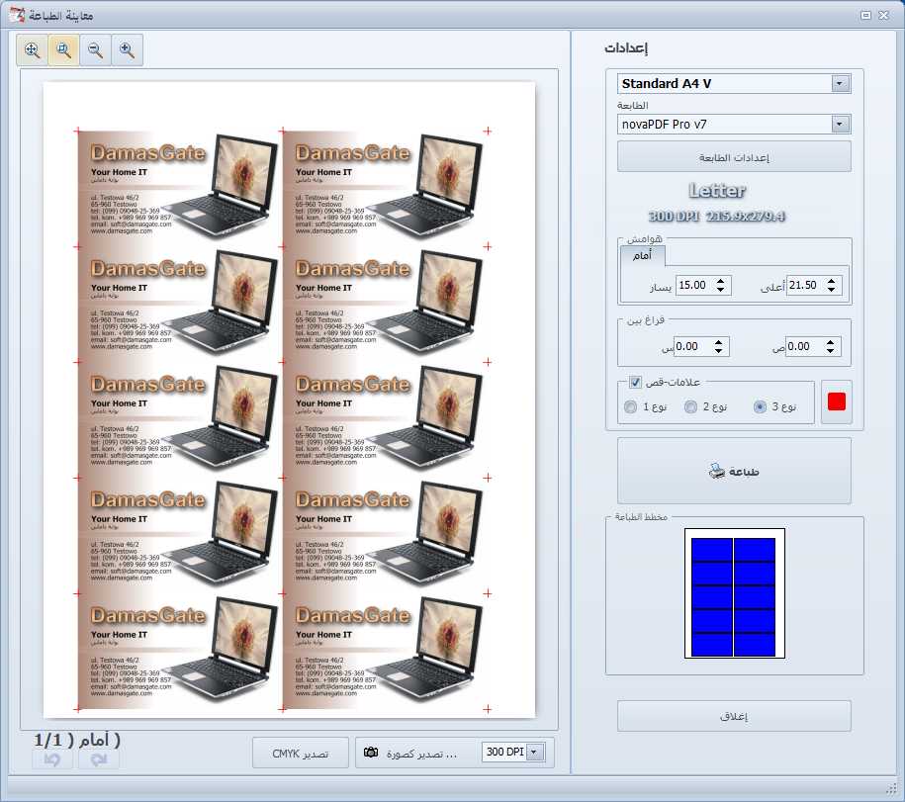Click the 300 DPI 215.9x279.4 info text

point(717,217)
